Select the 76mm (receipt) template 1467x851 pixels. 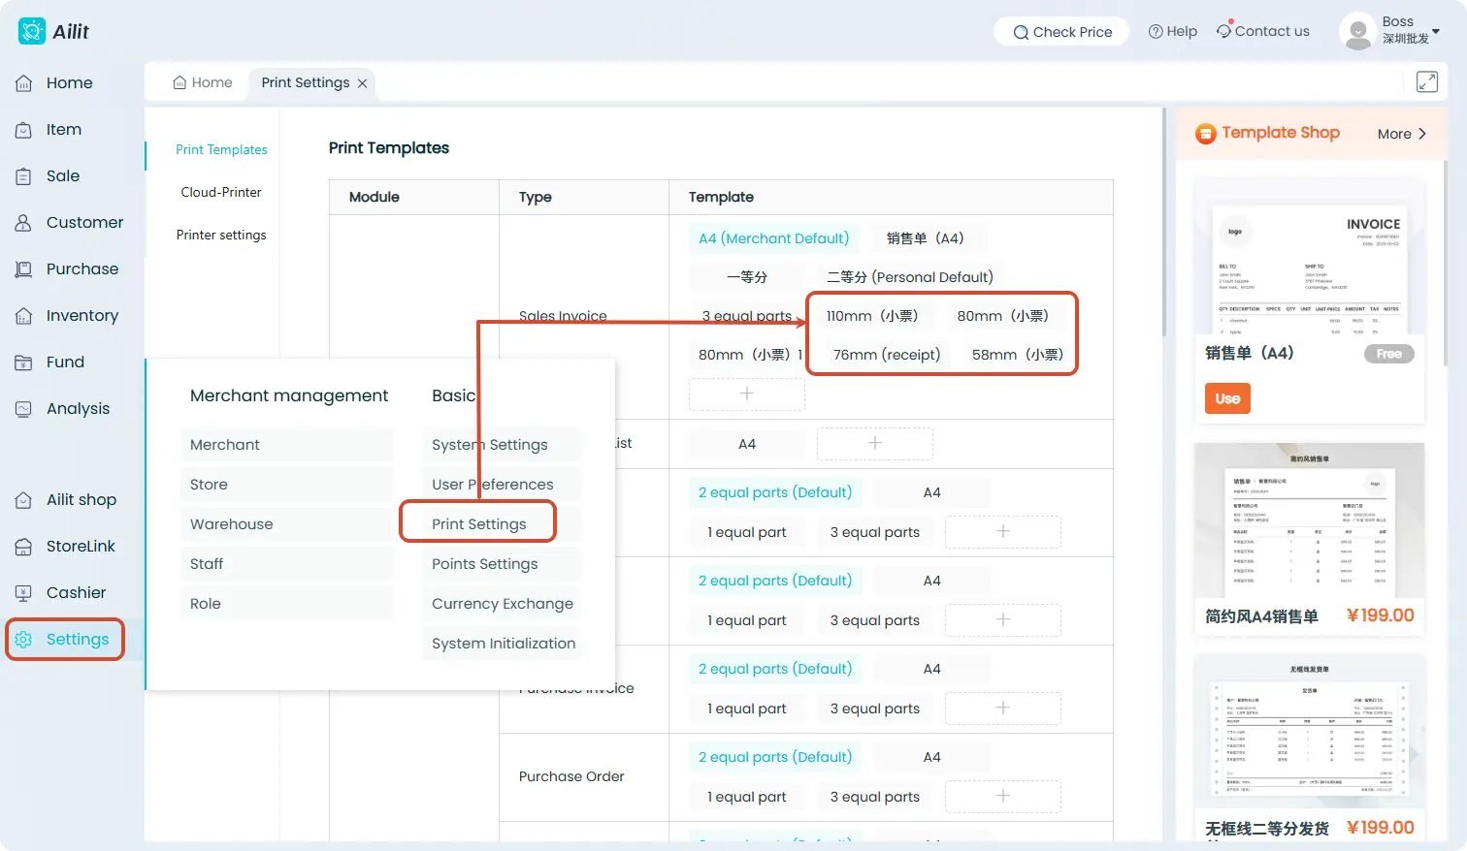point(887,355)
